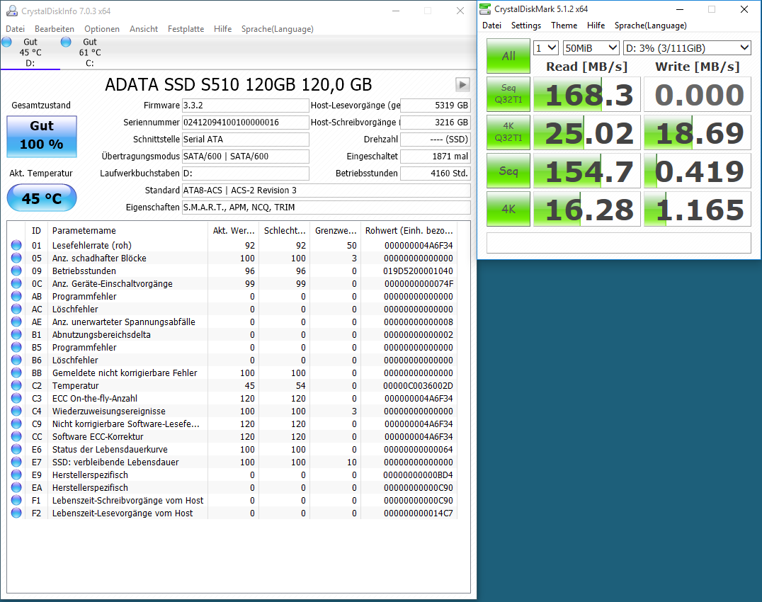Click the Parametername column header
The width and height of the screenshot is (762, 602).
click(x=127, y=230)
